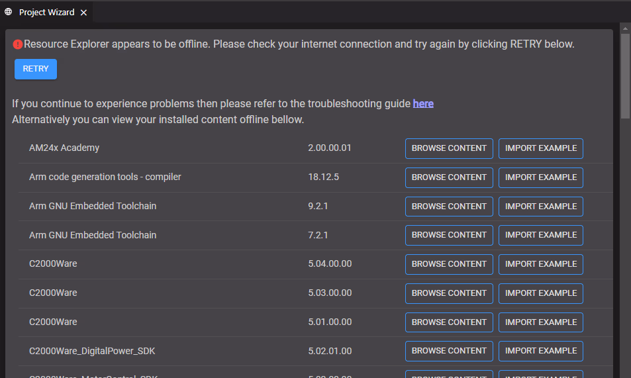Import example from Arm code generation tools compiler
Viewport: 631px width, 378px height.
540,177
